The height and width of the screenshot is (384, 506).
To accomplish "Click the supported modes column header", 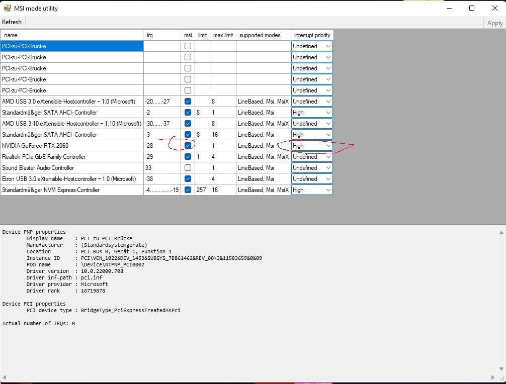I will pyautogui.click(x=264, y=35).
